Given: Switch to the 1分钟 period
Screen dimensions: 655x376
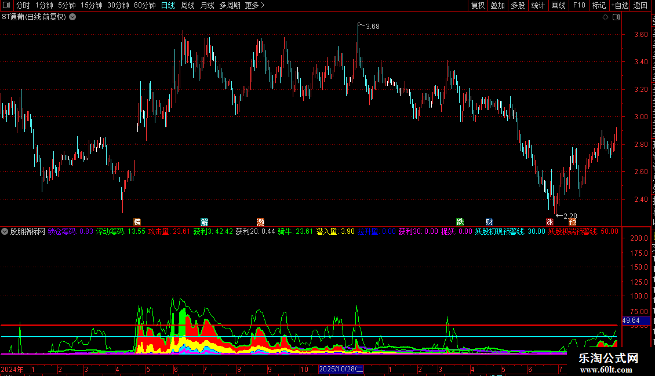Looking at the screenshot, I should (44, 5).
